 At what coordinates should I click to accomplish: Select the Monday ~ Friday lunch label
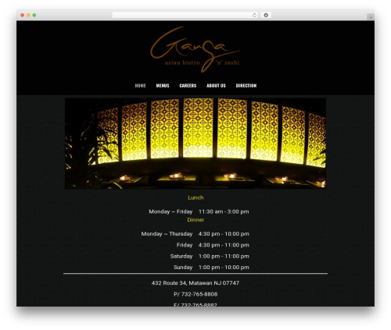pos(170,211)
